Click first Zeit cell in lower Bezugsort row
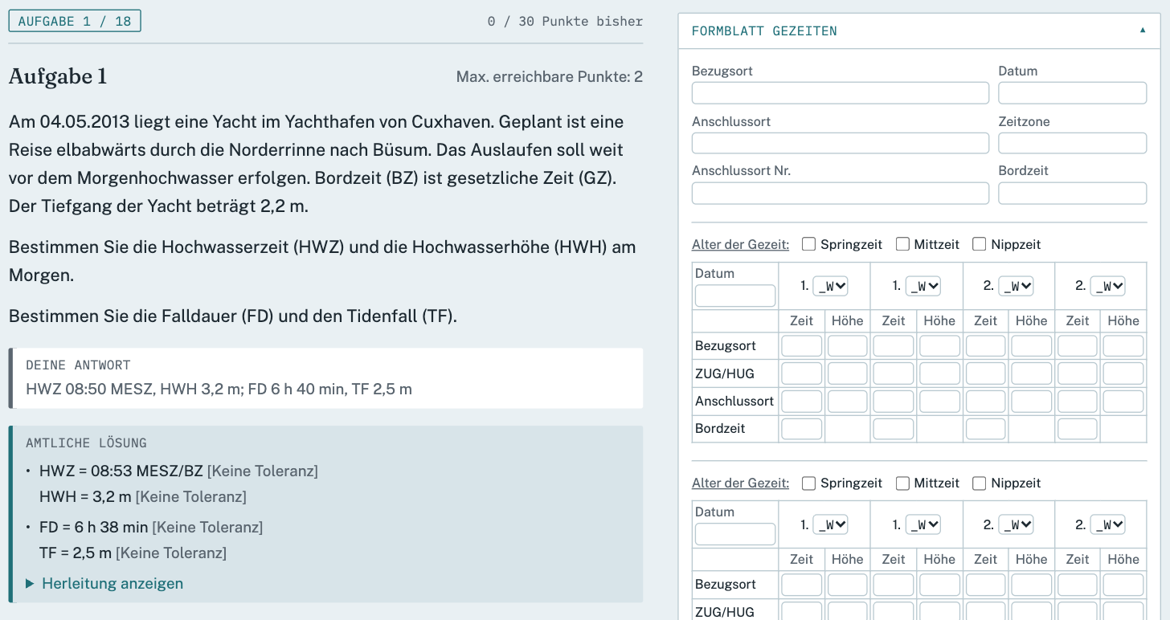Viewport: 1170px width, 620px height. click(802, 585)
